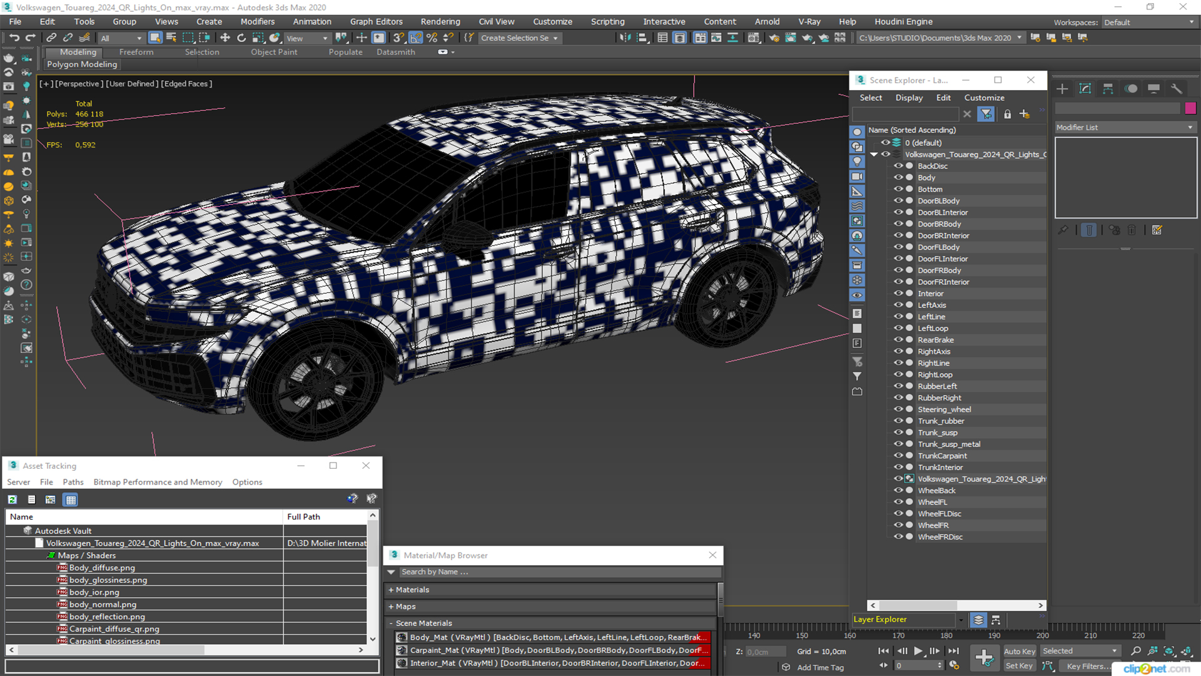Toggle the 3D Snaps icon
The height and width of the screenshot is (676, 1201).
click(x=399, y=38)
